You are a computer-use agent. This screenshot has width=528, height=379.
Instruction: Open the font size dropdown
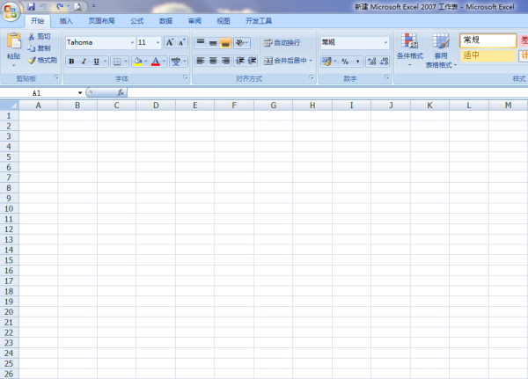click(x=158, y=42)
